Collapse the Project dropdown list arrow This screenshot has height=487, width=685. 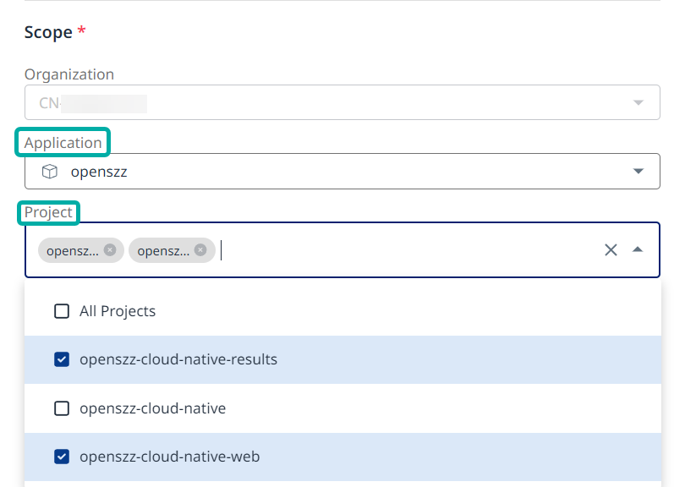(x=638, y=250)
